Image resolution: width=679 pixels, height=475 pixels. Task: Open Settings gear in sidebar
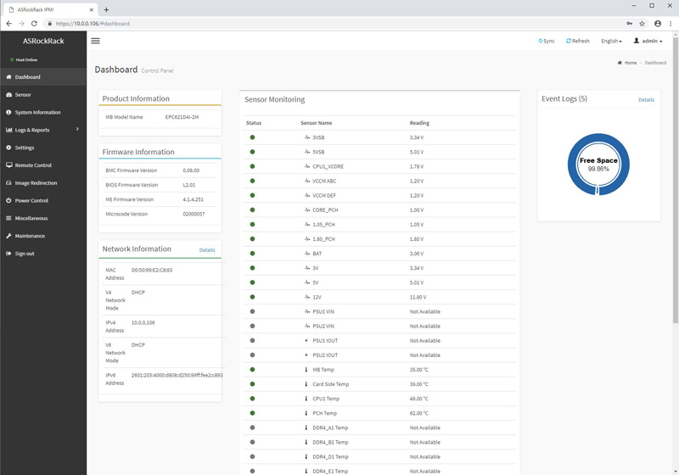[25, 148]
